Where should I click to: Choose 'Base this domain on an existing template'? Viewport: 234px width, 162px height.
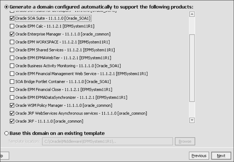[6, 133]
